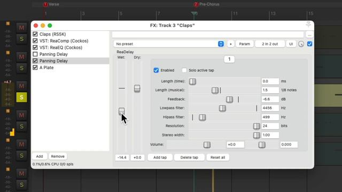
Task: Click the Length (time) ms value field
Action: pyautogui.click(x=270, y=81)
